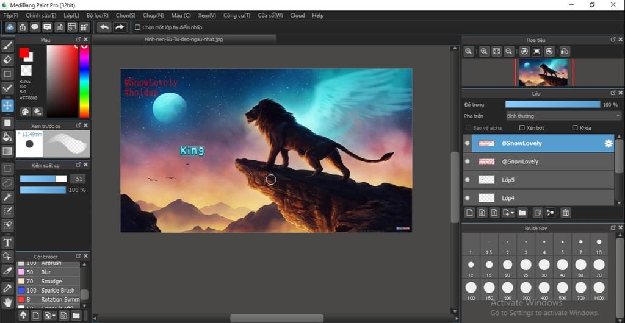Screen dimensions: 625x323
Task: Switch to Hinh-nen-Su-Tu-dep-ngau-nhat.jpg tab
Action: tap(184, 40)
